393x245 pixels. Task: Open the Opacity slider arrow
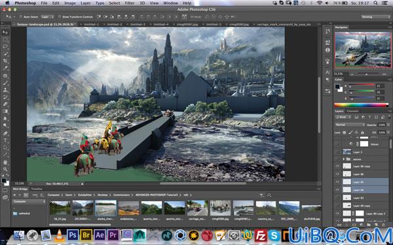click(388, 125)
